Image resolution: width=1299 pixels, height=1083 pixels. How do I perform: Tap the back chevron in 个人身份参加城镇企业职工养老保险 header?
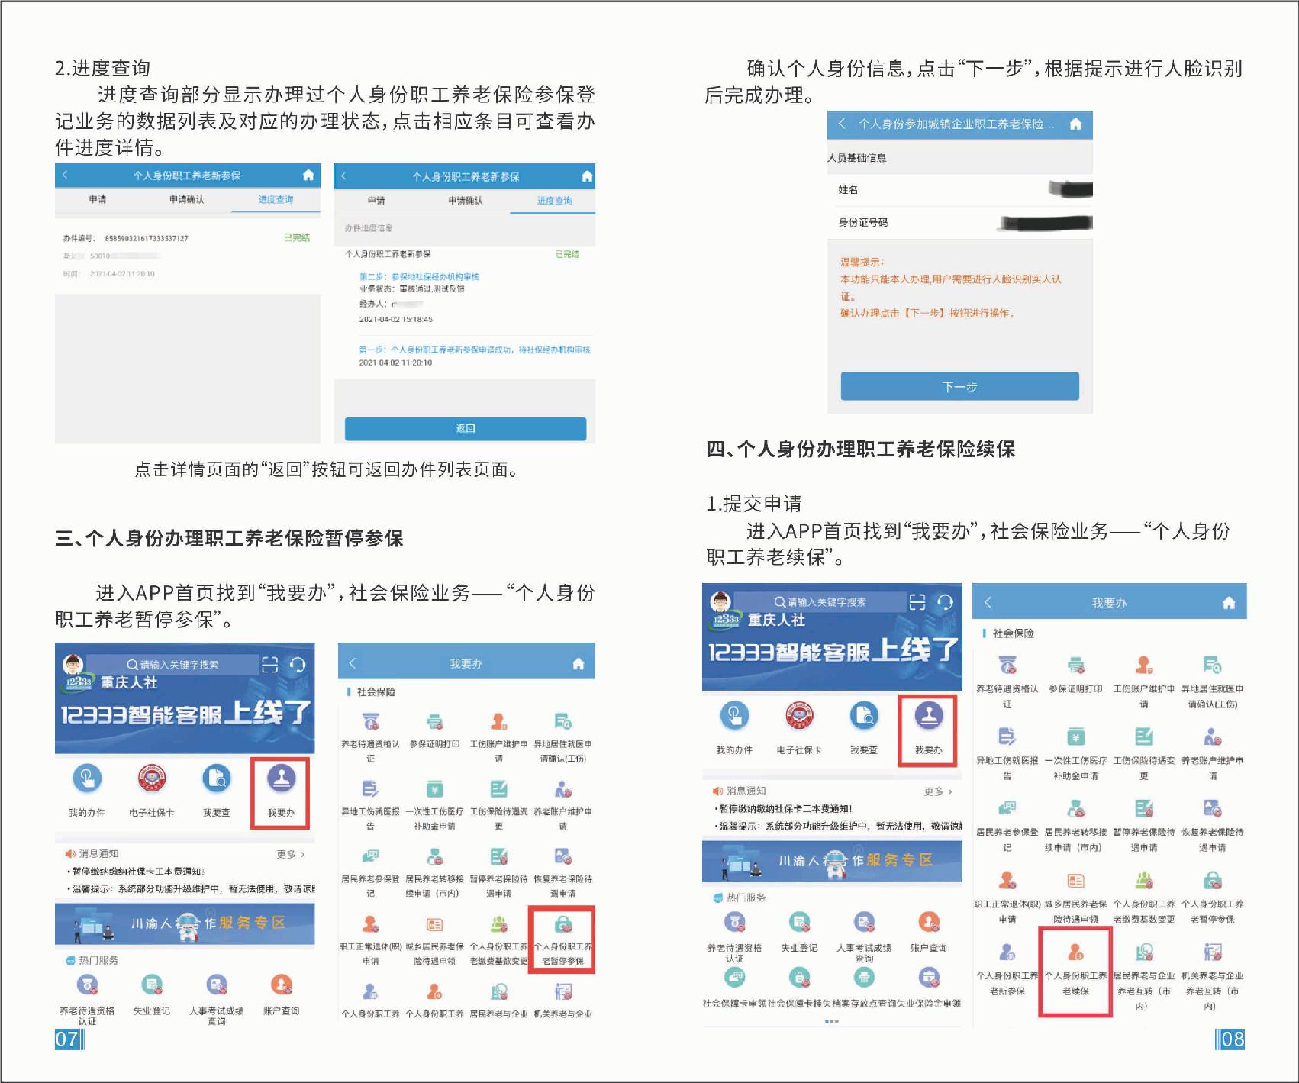tap(842, 124)
